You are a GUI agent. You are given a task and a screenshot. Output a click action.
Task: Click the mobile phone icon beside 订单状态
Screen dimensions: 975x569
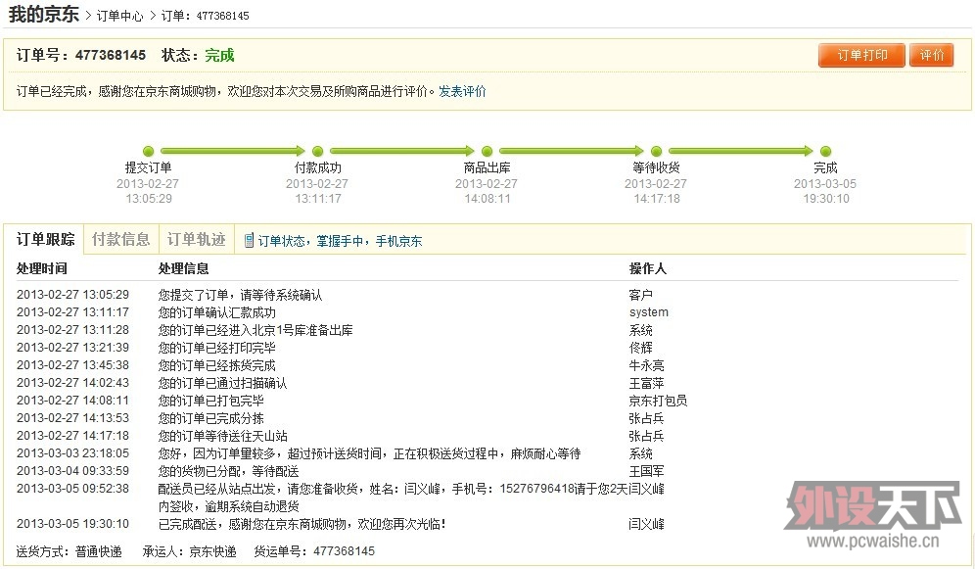coord(249,241)
